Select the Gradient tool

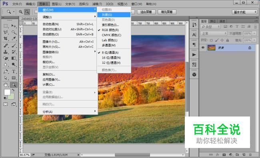14,58
